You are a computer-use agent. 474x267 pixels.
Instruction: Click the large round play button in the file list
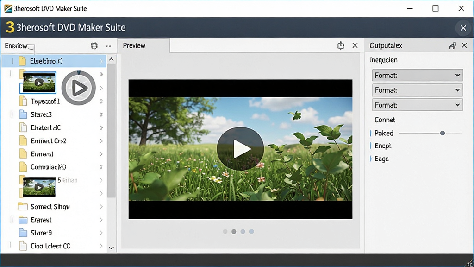click(x=79, y=88)
